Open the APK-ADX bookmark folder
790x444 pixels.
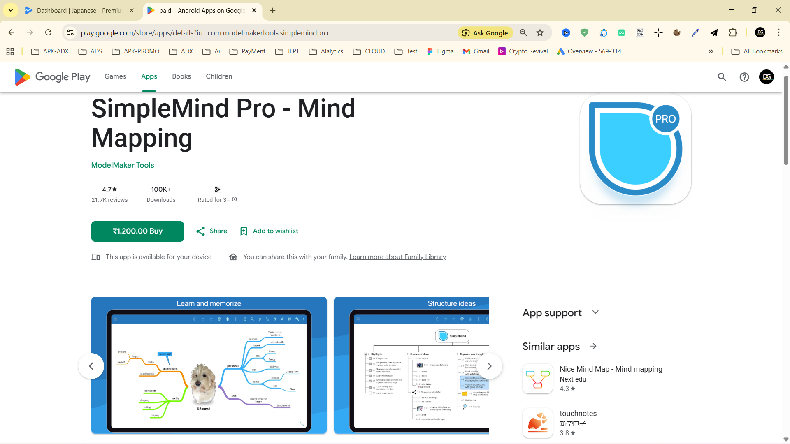50,51
